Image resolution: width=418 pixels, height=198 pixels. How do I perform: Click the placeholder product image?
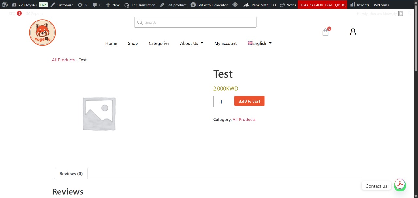[99, 114]
